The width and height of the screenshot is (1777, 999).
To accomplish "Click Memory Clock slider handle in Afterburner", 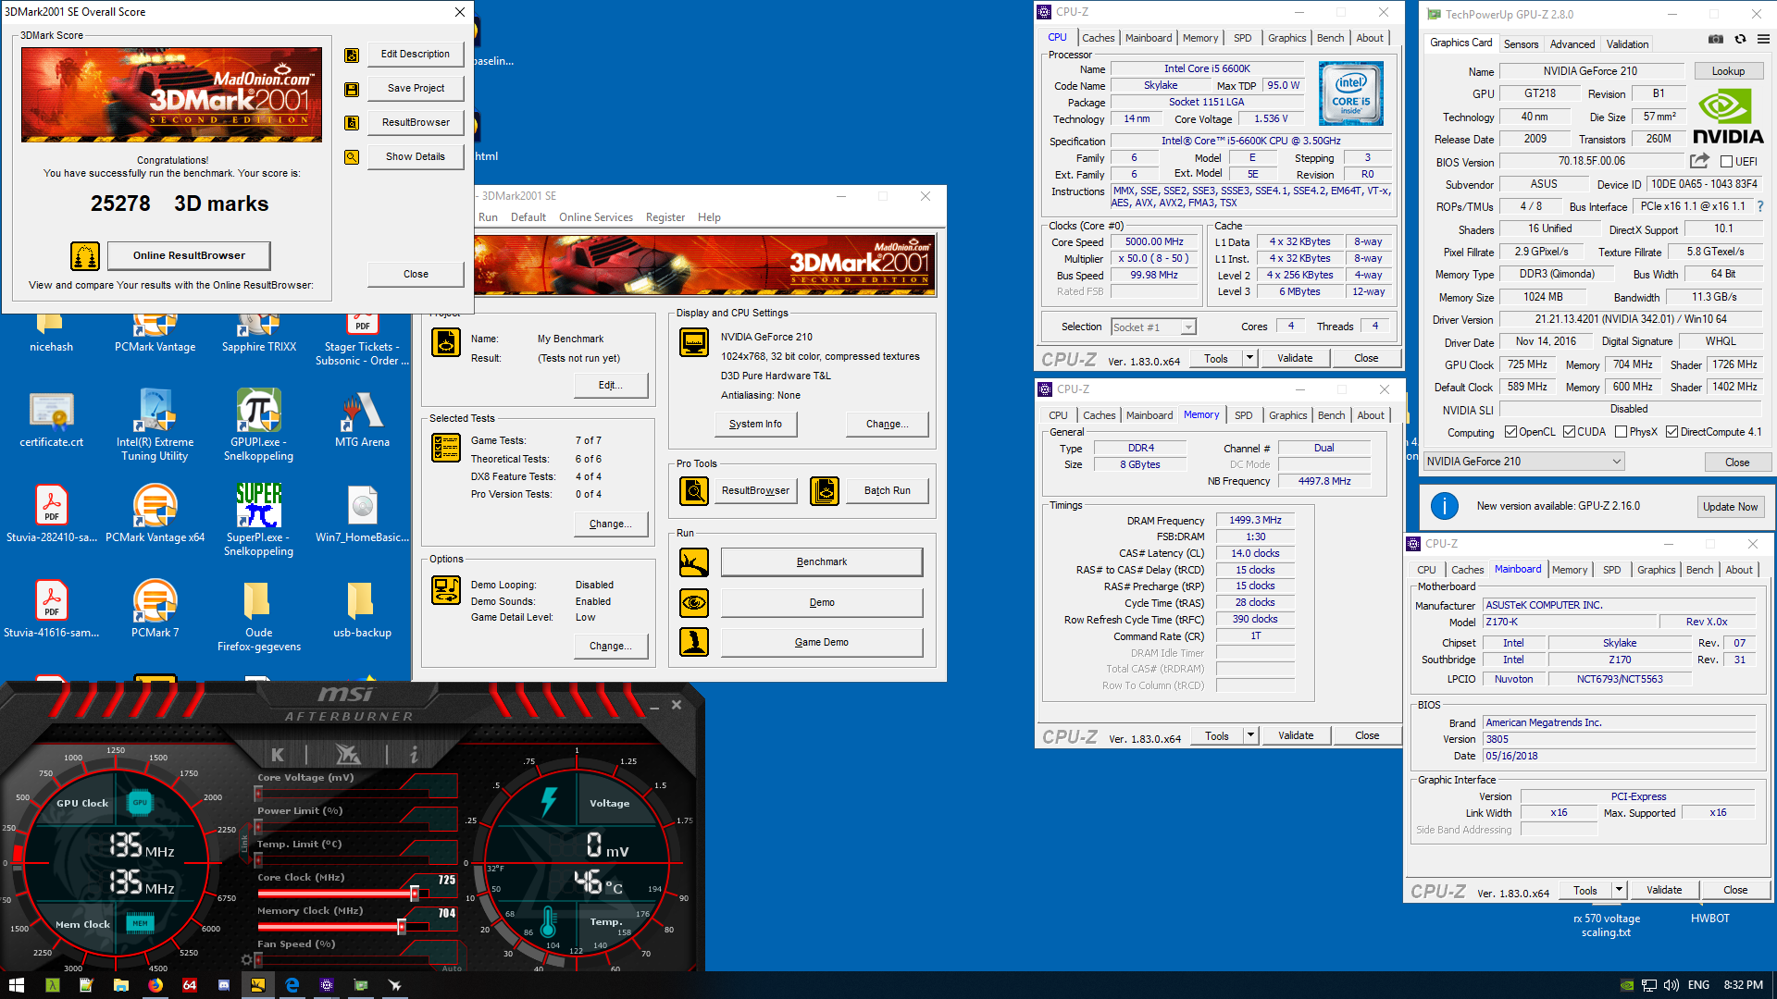I will tap(402, 927).
